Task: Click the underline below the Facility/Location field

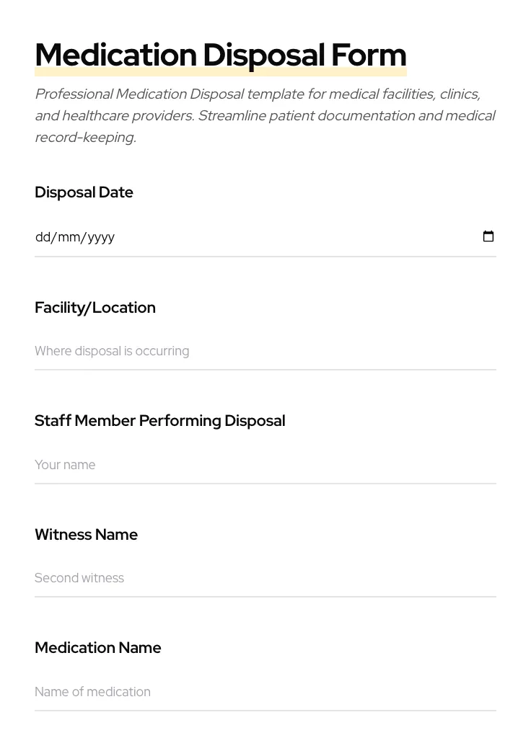Action: pos(265,370)
